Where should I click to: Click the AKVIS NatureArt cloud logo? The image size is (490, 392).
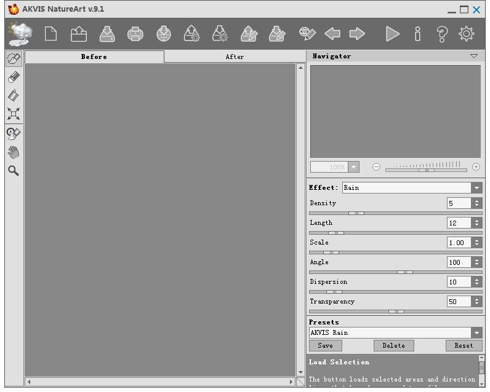click(x=20, y=34)
